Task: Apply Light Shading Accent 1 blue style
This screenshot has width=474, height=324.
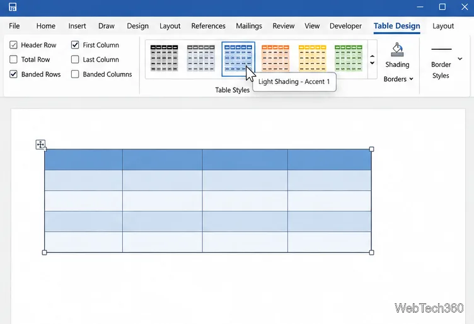Action: [x=238, y=59]
